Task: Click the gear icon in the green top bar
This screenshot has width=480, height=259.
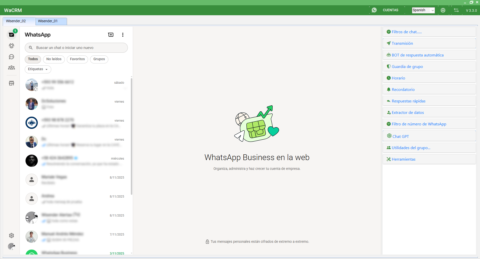Action: pyautogui.click(x=443, y=10)
